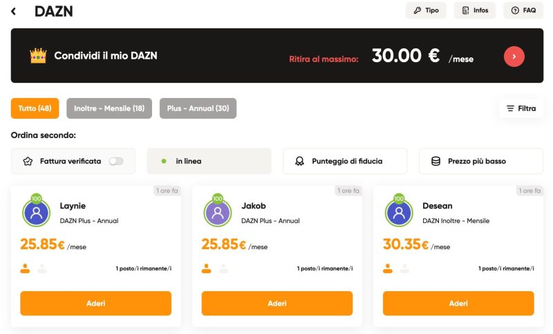The height and width of the screenshot is (334, 553).
Task: Switch to Plus - Annual (30) tab
Action: [x=198, y=108]
